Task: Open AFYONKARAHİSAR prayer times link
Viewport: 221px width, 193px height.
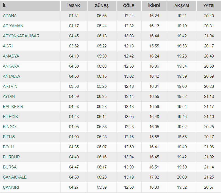Action: (x=21, y=36)
